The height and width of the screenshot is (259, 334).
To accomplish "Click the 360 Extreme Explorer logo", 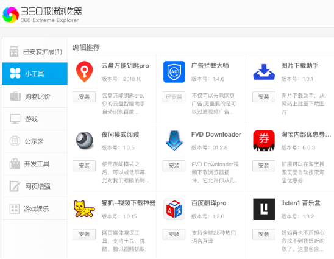I will [x=10, y=15].
